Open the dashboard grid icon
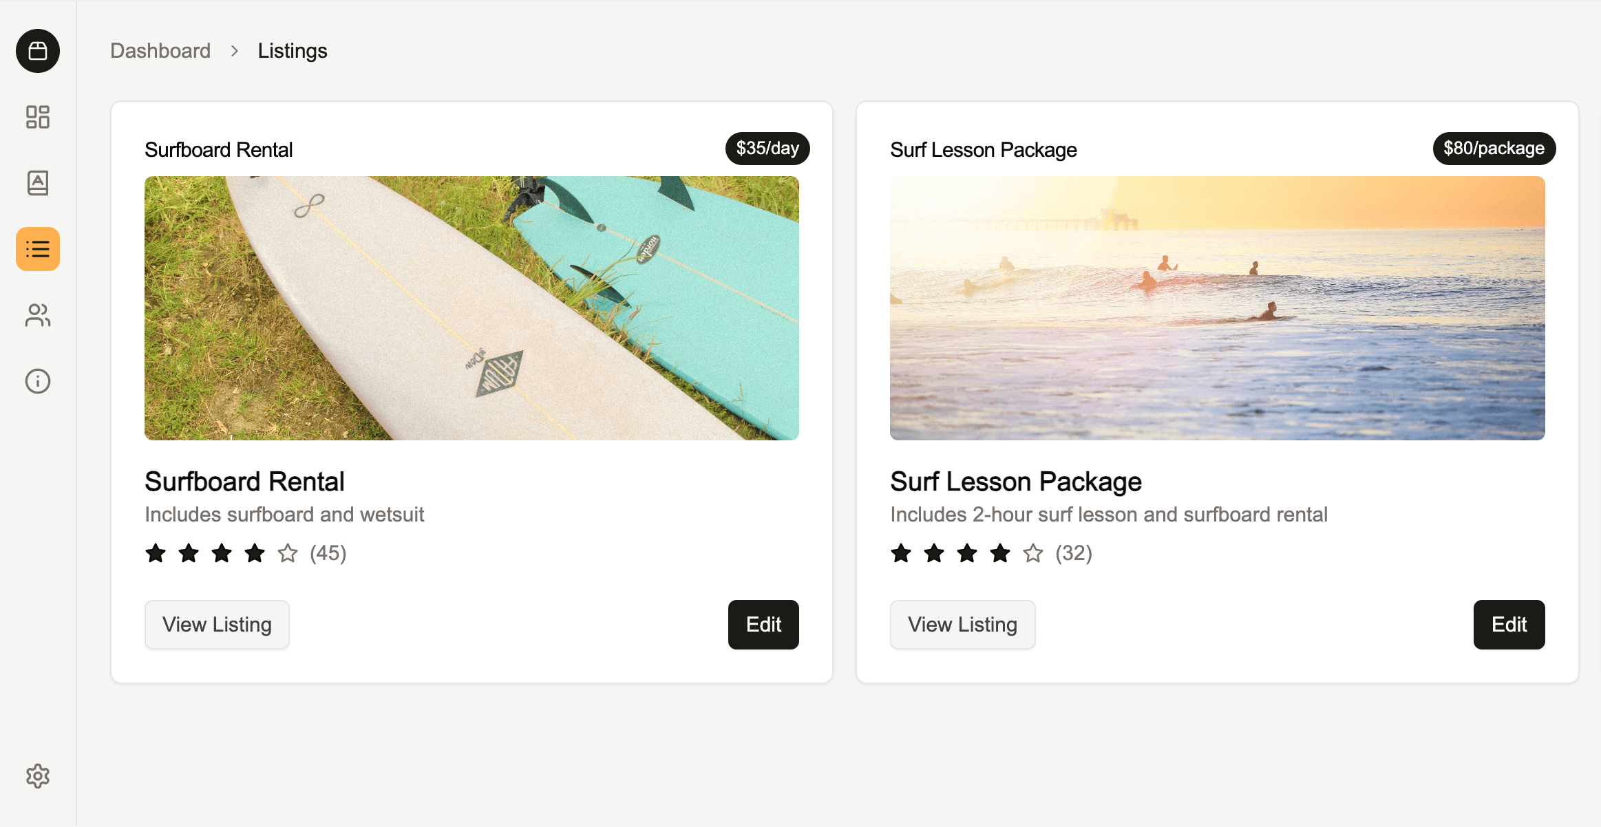The image size is (1601, 827). 38,117
